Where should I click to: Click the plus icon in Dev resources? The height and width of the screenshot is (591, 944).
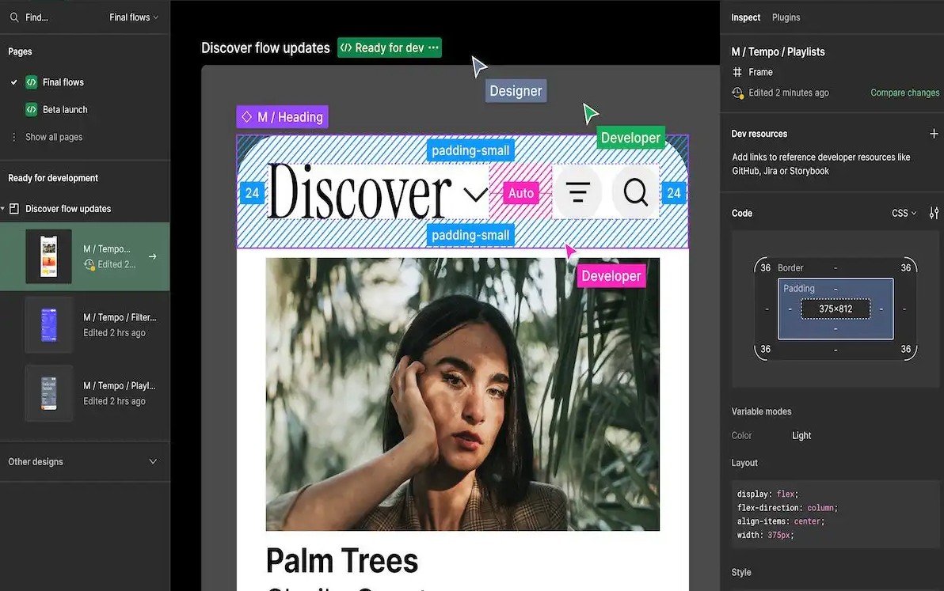(934, 134)
